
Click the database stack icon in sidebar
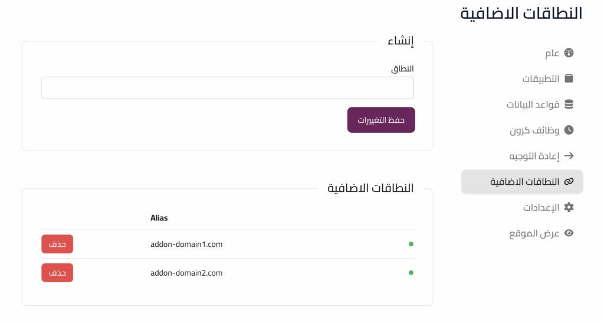click(x=569, y=105)
